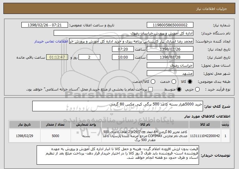Click the طبقه بندی موضوعی label
Screen dimensions: 239x169
pos(214,82)
